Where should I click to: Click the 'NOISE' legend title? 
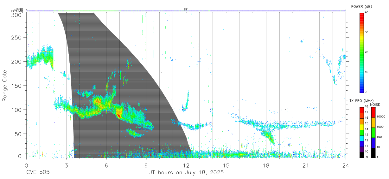pyautogui.click(x=375, y=104)
